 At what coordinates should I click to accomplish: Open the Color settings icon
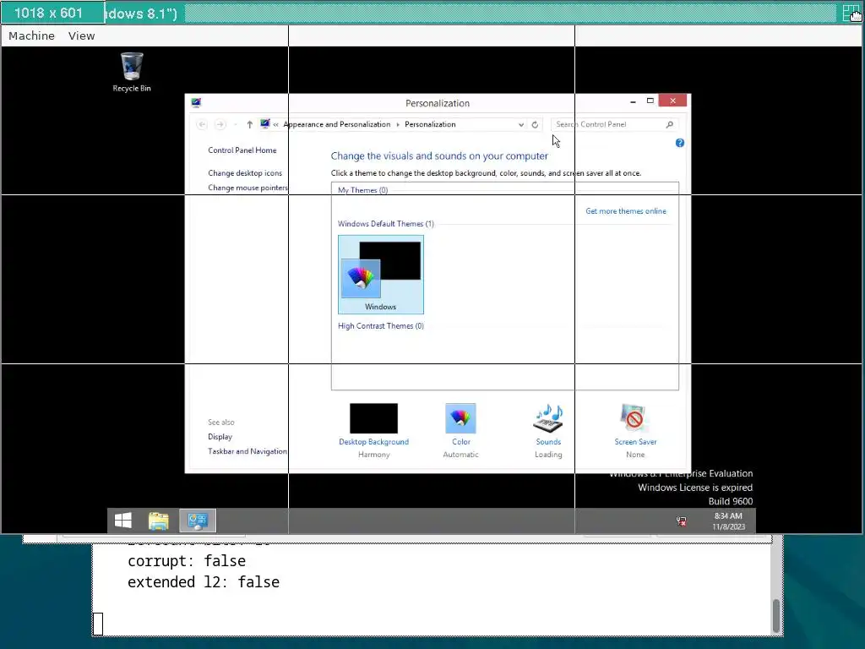(460, 417)
